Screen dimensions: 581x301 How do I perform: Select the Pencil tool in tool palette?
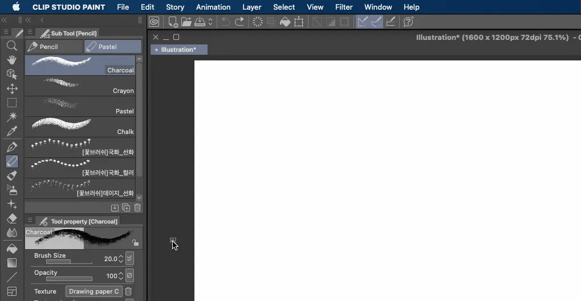pos(12,161)
